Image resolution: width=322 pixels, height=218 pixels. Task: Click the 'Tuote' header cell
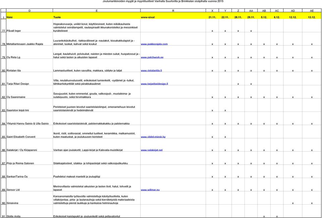97,16
